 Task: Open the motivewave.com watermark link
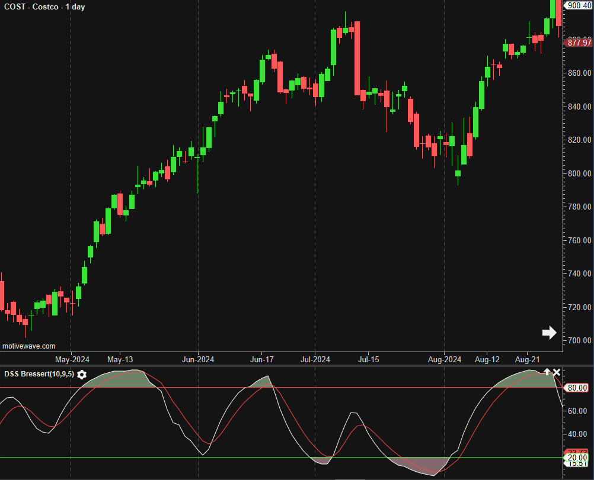(x=29, y=346)
